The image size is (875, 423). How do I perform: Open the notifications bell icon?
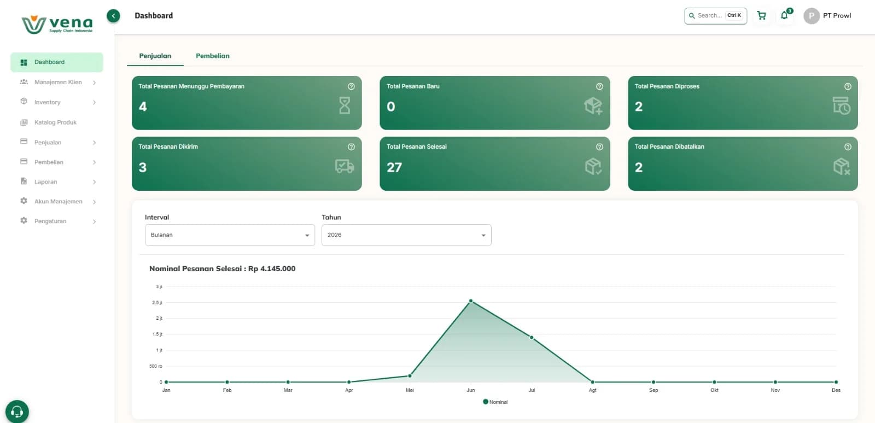[785, 15]
